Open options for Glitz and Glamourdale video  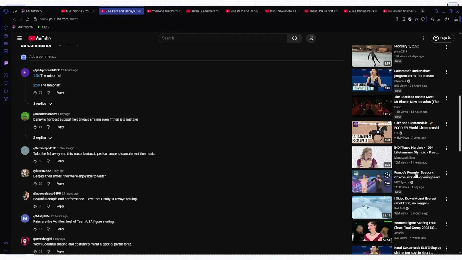coord(446,124)
